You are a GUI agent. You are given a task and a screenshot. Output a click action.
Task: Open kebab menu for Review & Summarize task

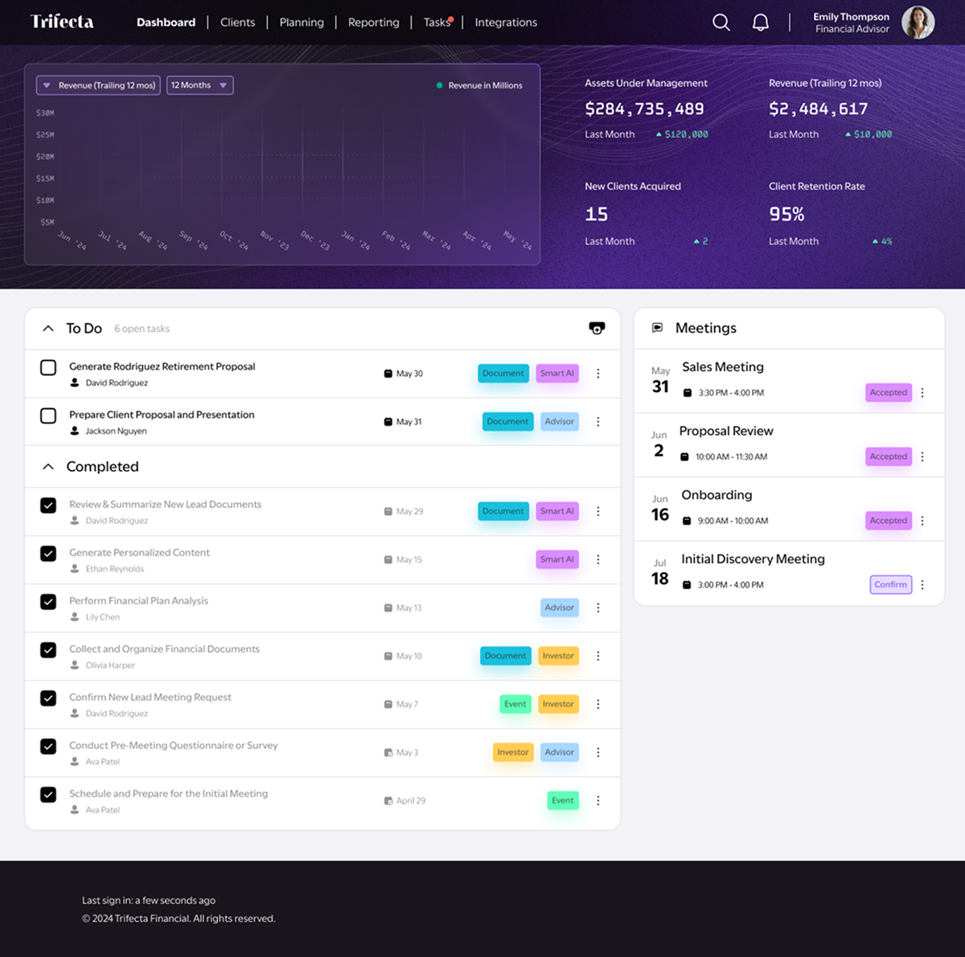point(598,511)
